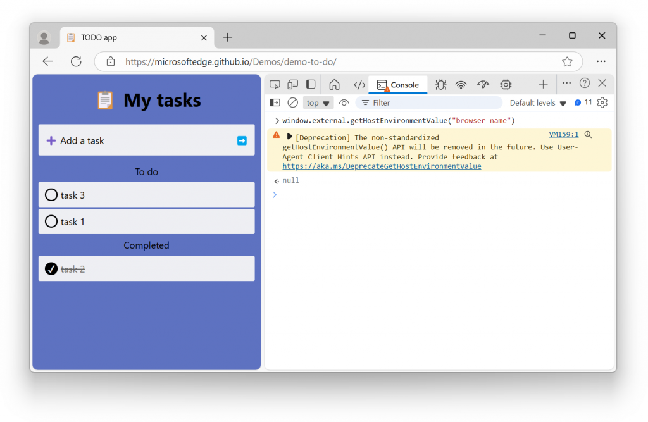Mark task 1 as complete

[51, 221]
